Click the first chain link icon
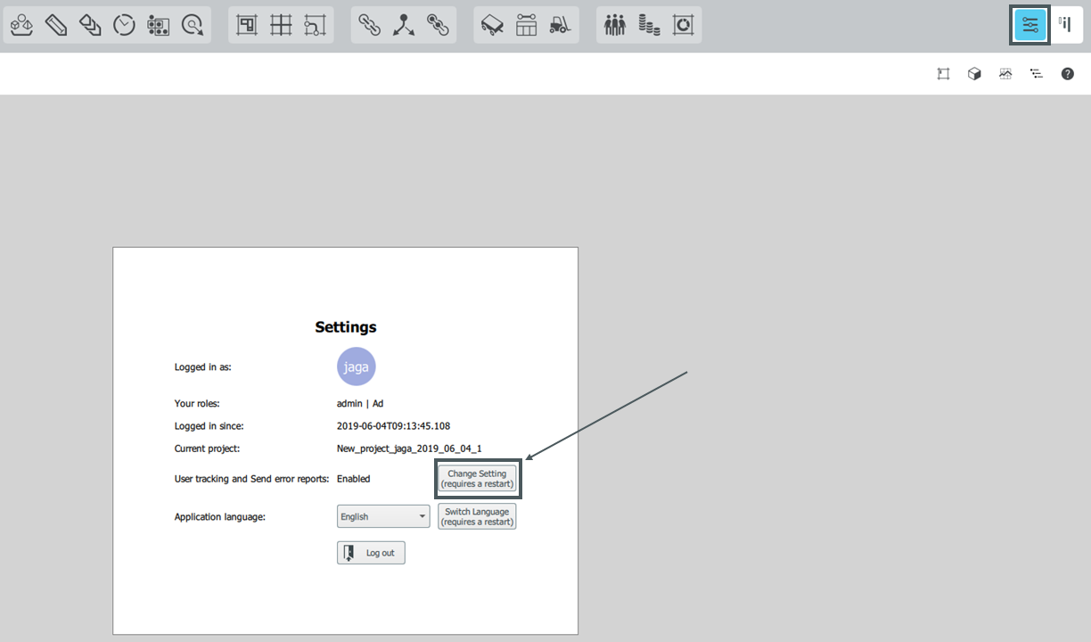 click(370, 25)
